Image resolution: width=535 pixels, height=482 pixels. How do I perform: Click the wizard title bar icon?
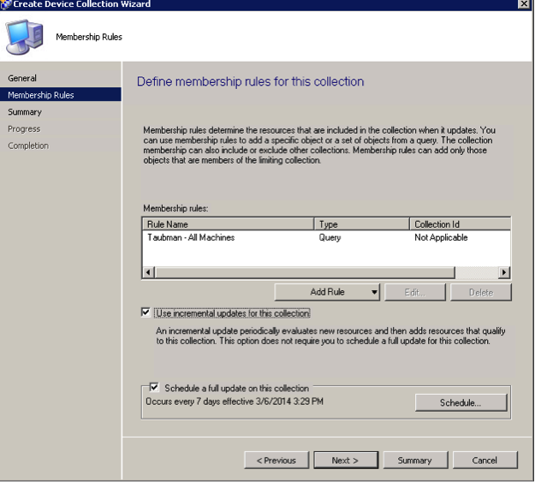pyautogui.click(x=5, y=4)
